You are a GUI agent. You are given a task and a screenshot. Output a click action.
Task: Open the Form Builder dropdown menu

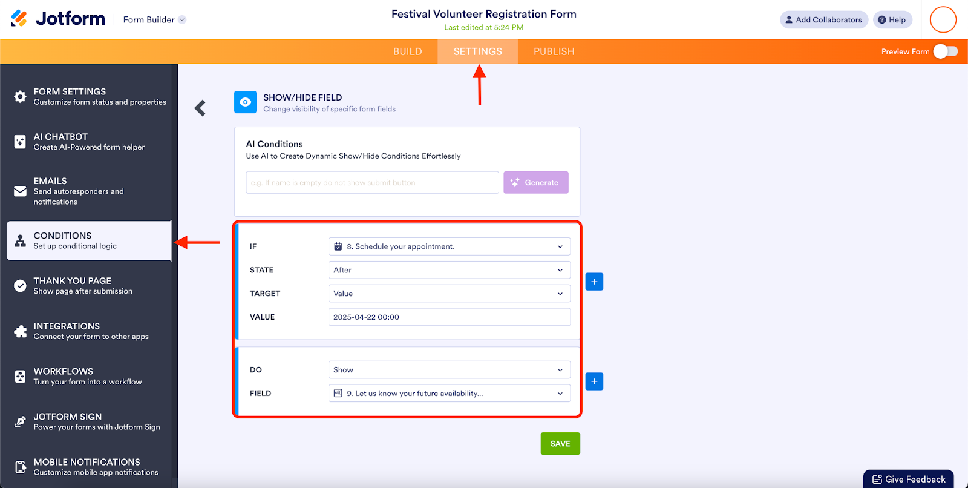tap(154, 20)
